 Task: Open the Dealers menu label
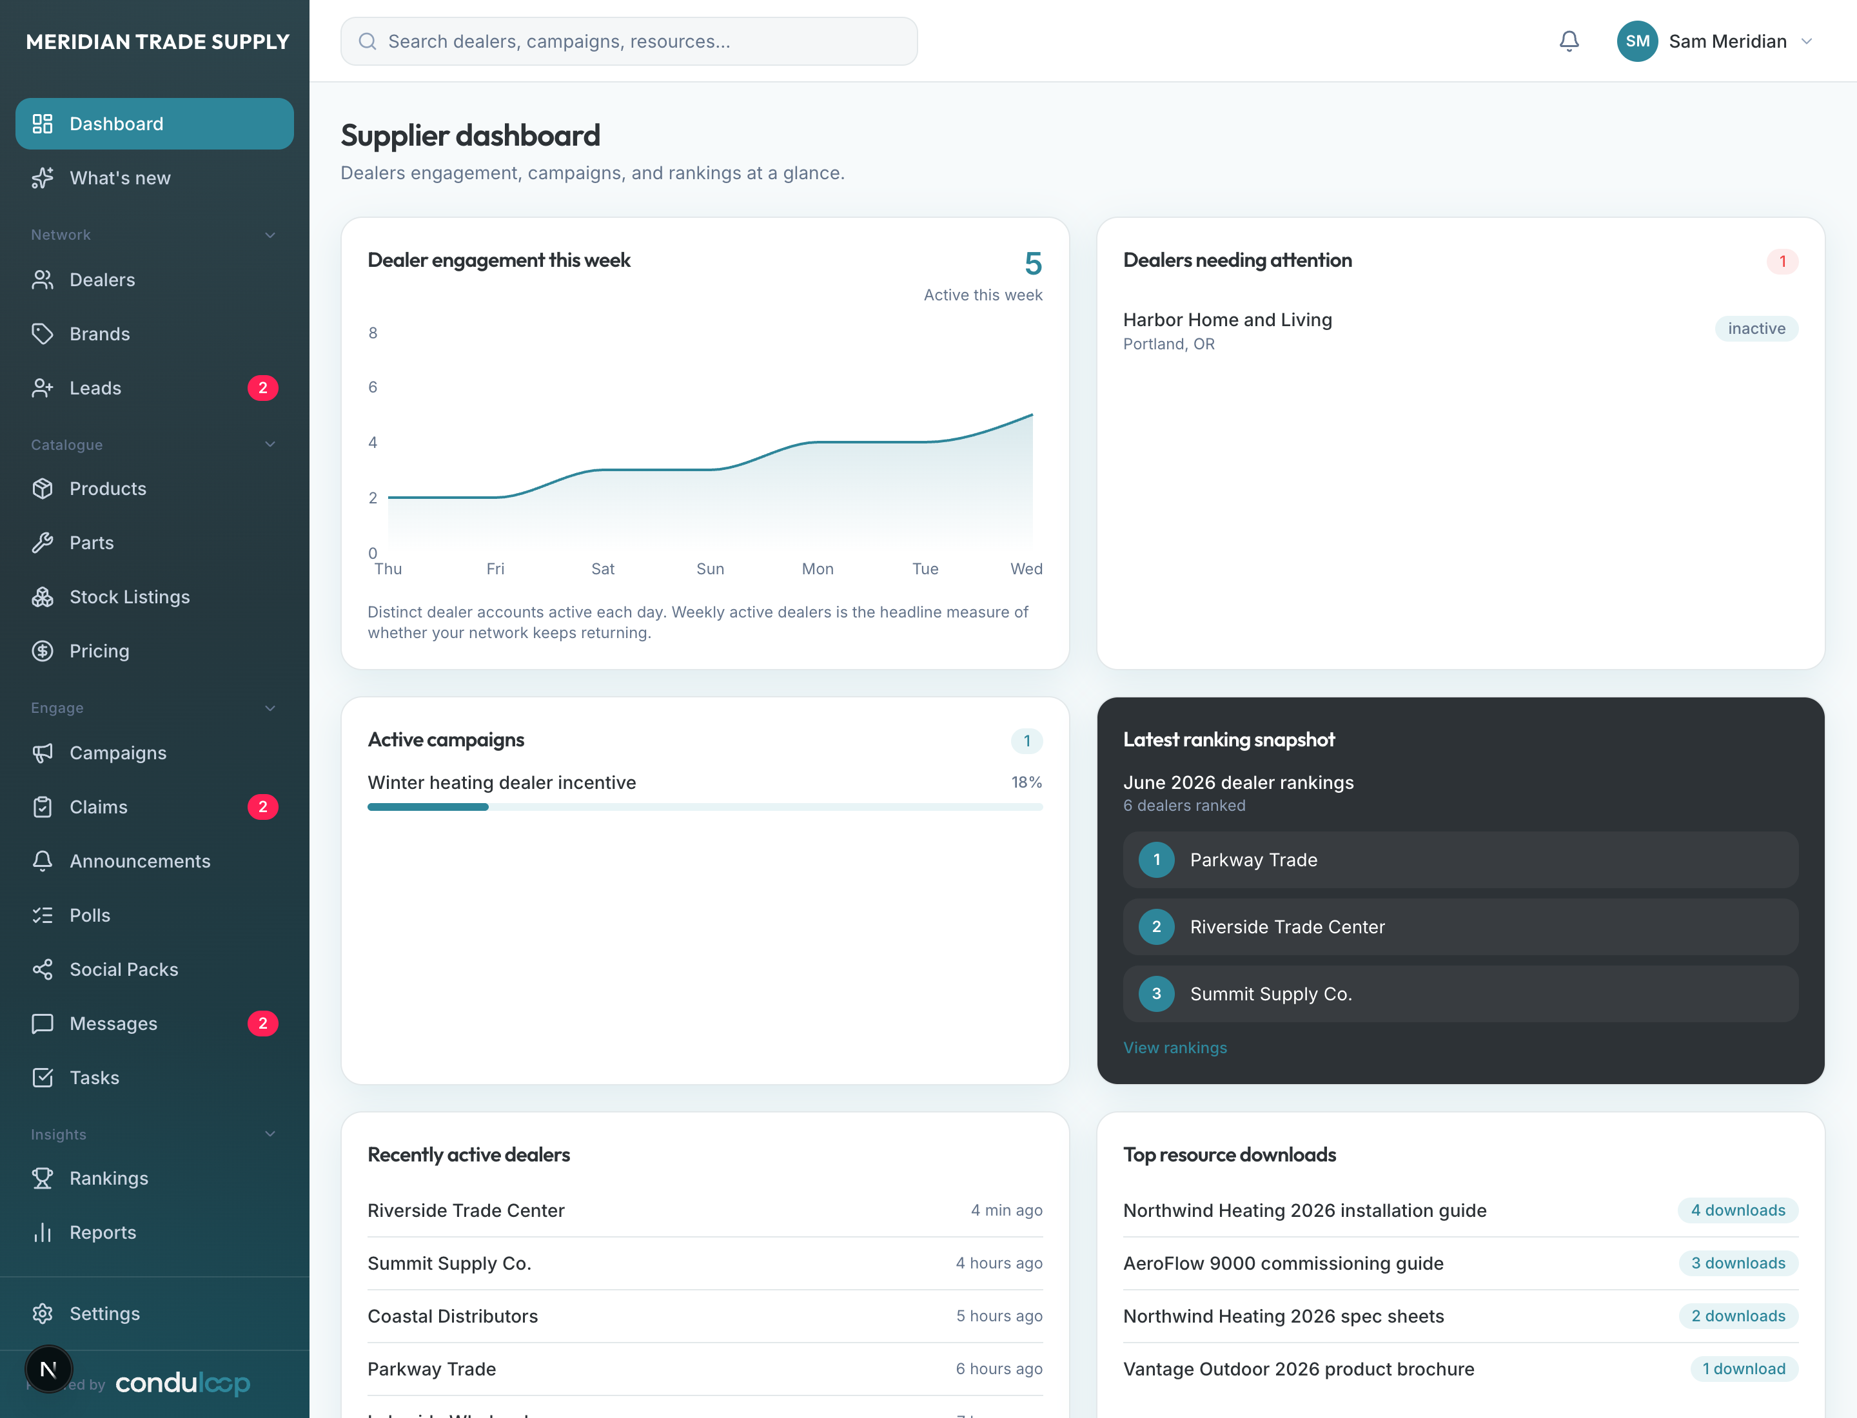(x=102, y=279)
